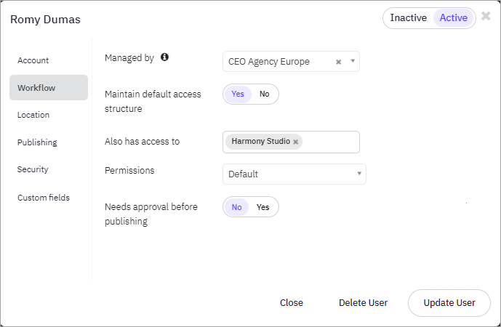The height and width of the screenshot is (327, 501).
Task: Click the Harmony Studio tag text
Action: [x=261, y=141]
